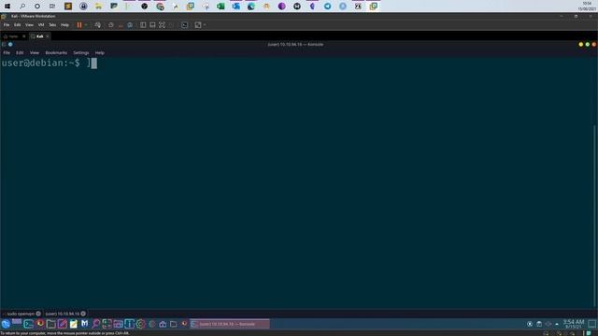Open VMware View menu
598x336 pixels.
(x=29, y=25)
